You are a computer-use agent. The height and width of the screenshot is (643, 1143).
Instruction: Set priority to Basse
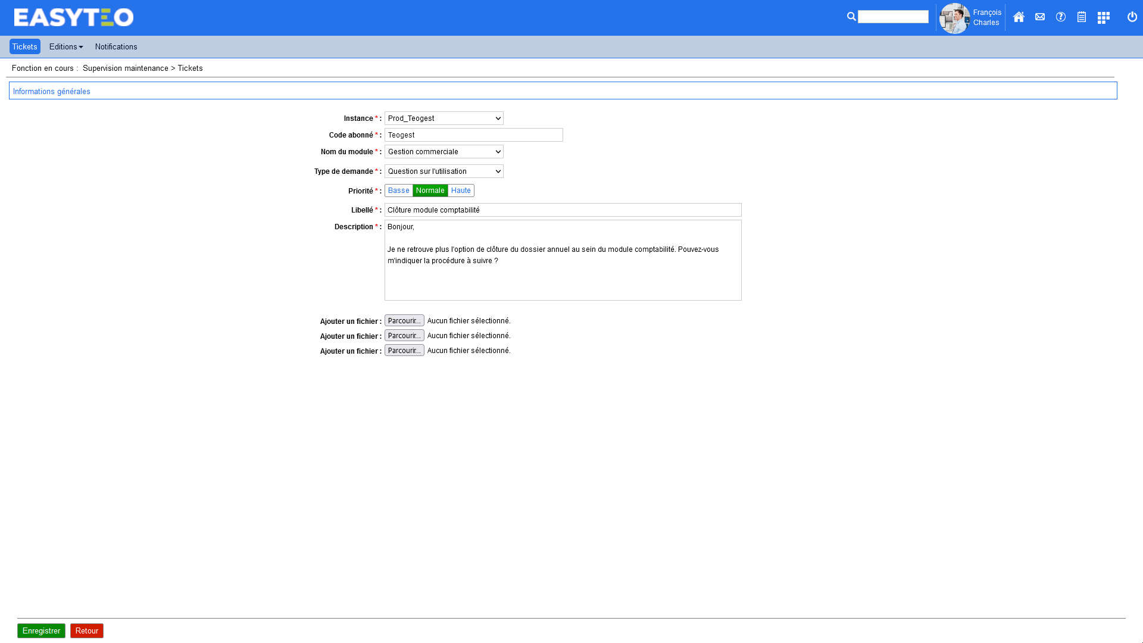[398, 191]
